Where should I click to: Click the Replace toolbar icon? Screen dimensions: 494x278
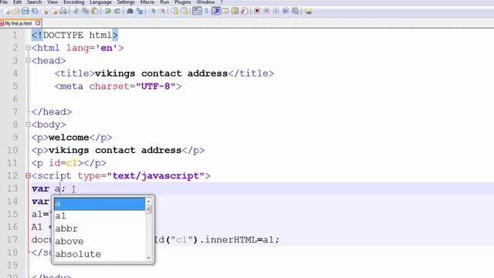140,12
